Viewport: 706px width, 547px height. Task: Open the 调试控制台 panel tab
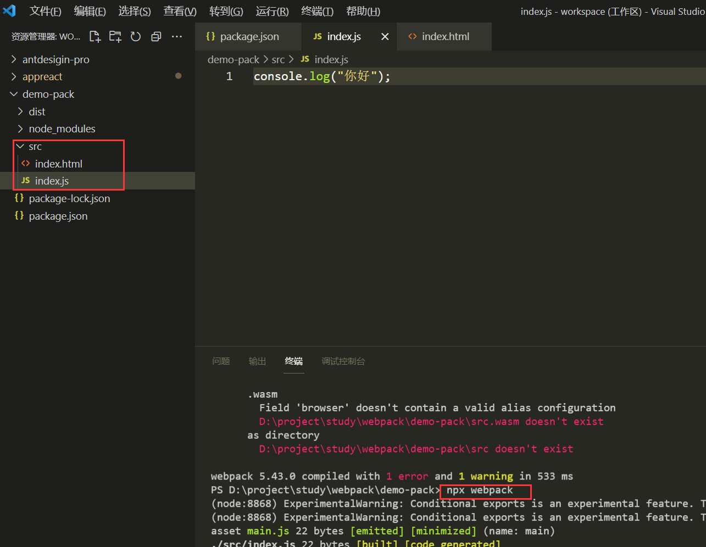click(343, 361)
